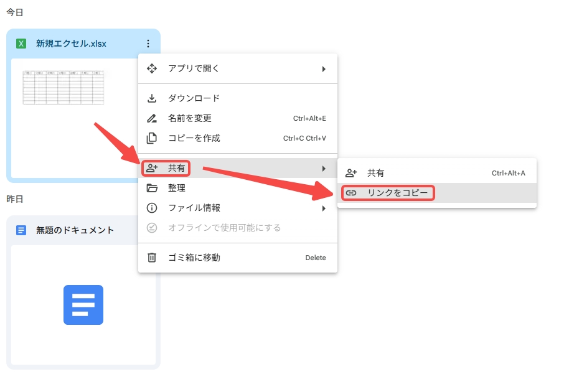Expand the 共有 submenu arrow
Image resolution: width=569 pixels, height=374 pixels.
click(x=324, y=169)
